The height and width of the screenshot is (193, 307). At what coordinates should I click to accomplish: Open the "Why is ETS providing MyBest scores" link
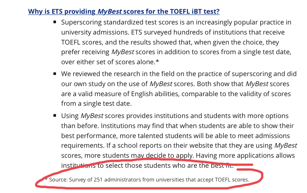coord(124,12)
